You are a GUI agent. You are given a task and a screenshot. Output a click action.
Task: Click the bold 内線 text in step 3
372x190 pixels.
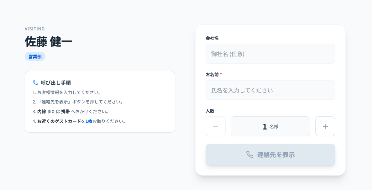coord(42,111)
